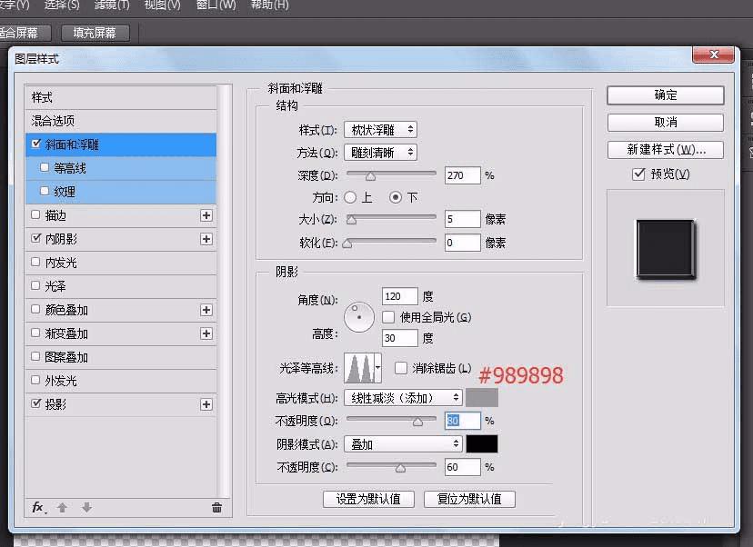Enable the 纹理 checkbox
Image resolution: width=753 pixels, height=547 pixels.
click(x=45, y=191)
